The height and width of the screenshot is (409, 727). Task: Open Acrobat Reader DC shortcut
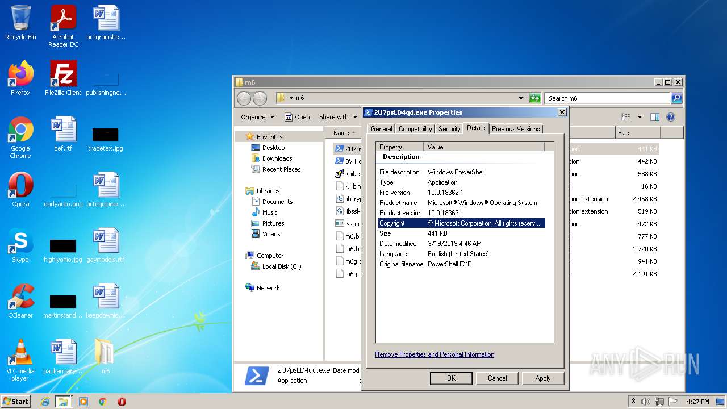[63, 26]
